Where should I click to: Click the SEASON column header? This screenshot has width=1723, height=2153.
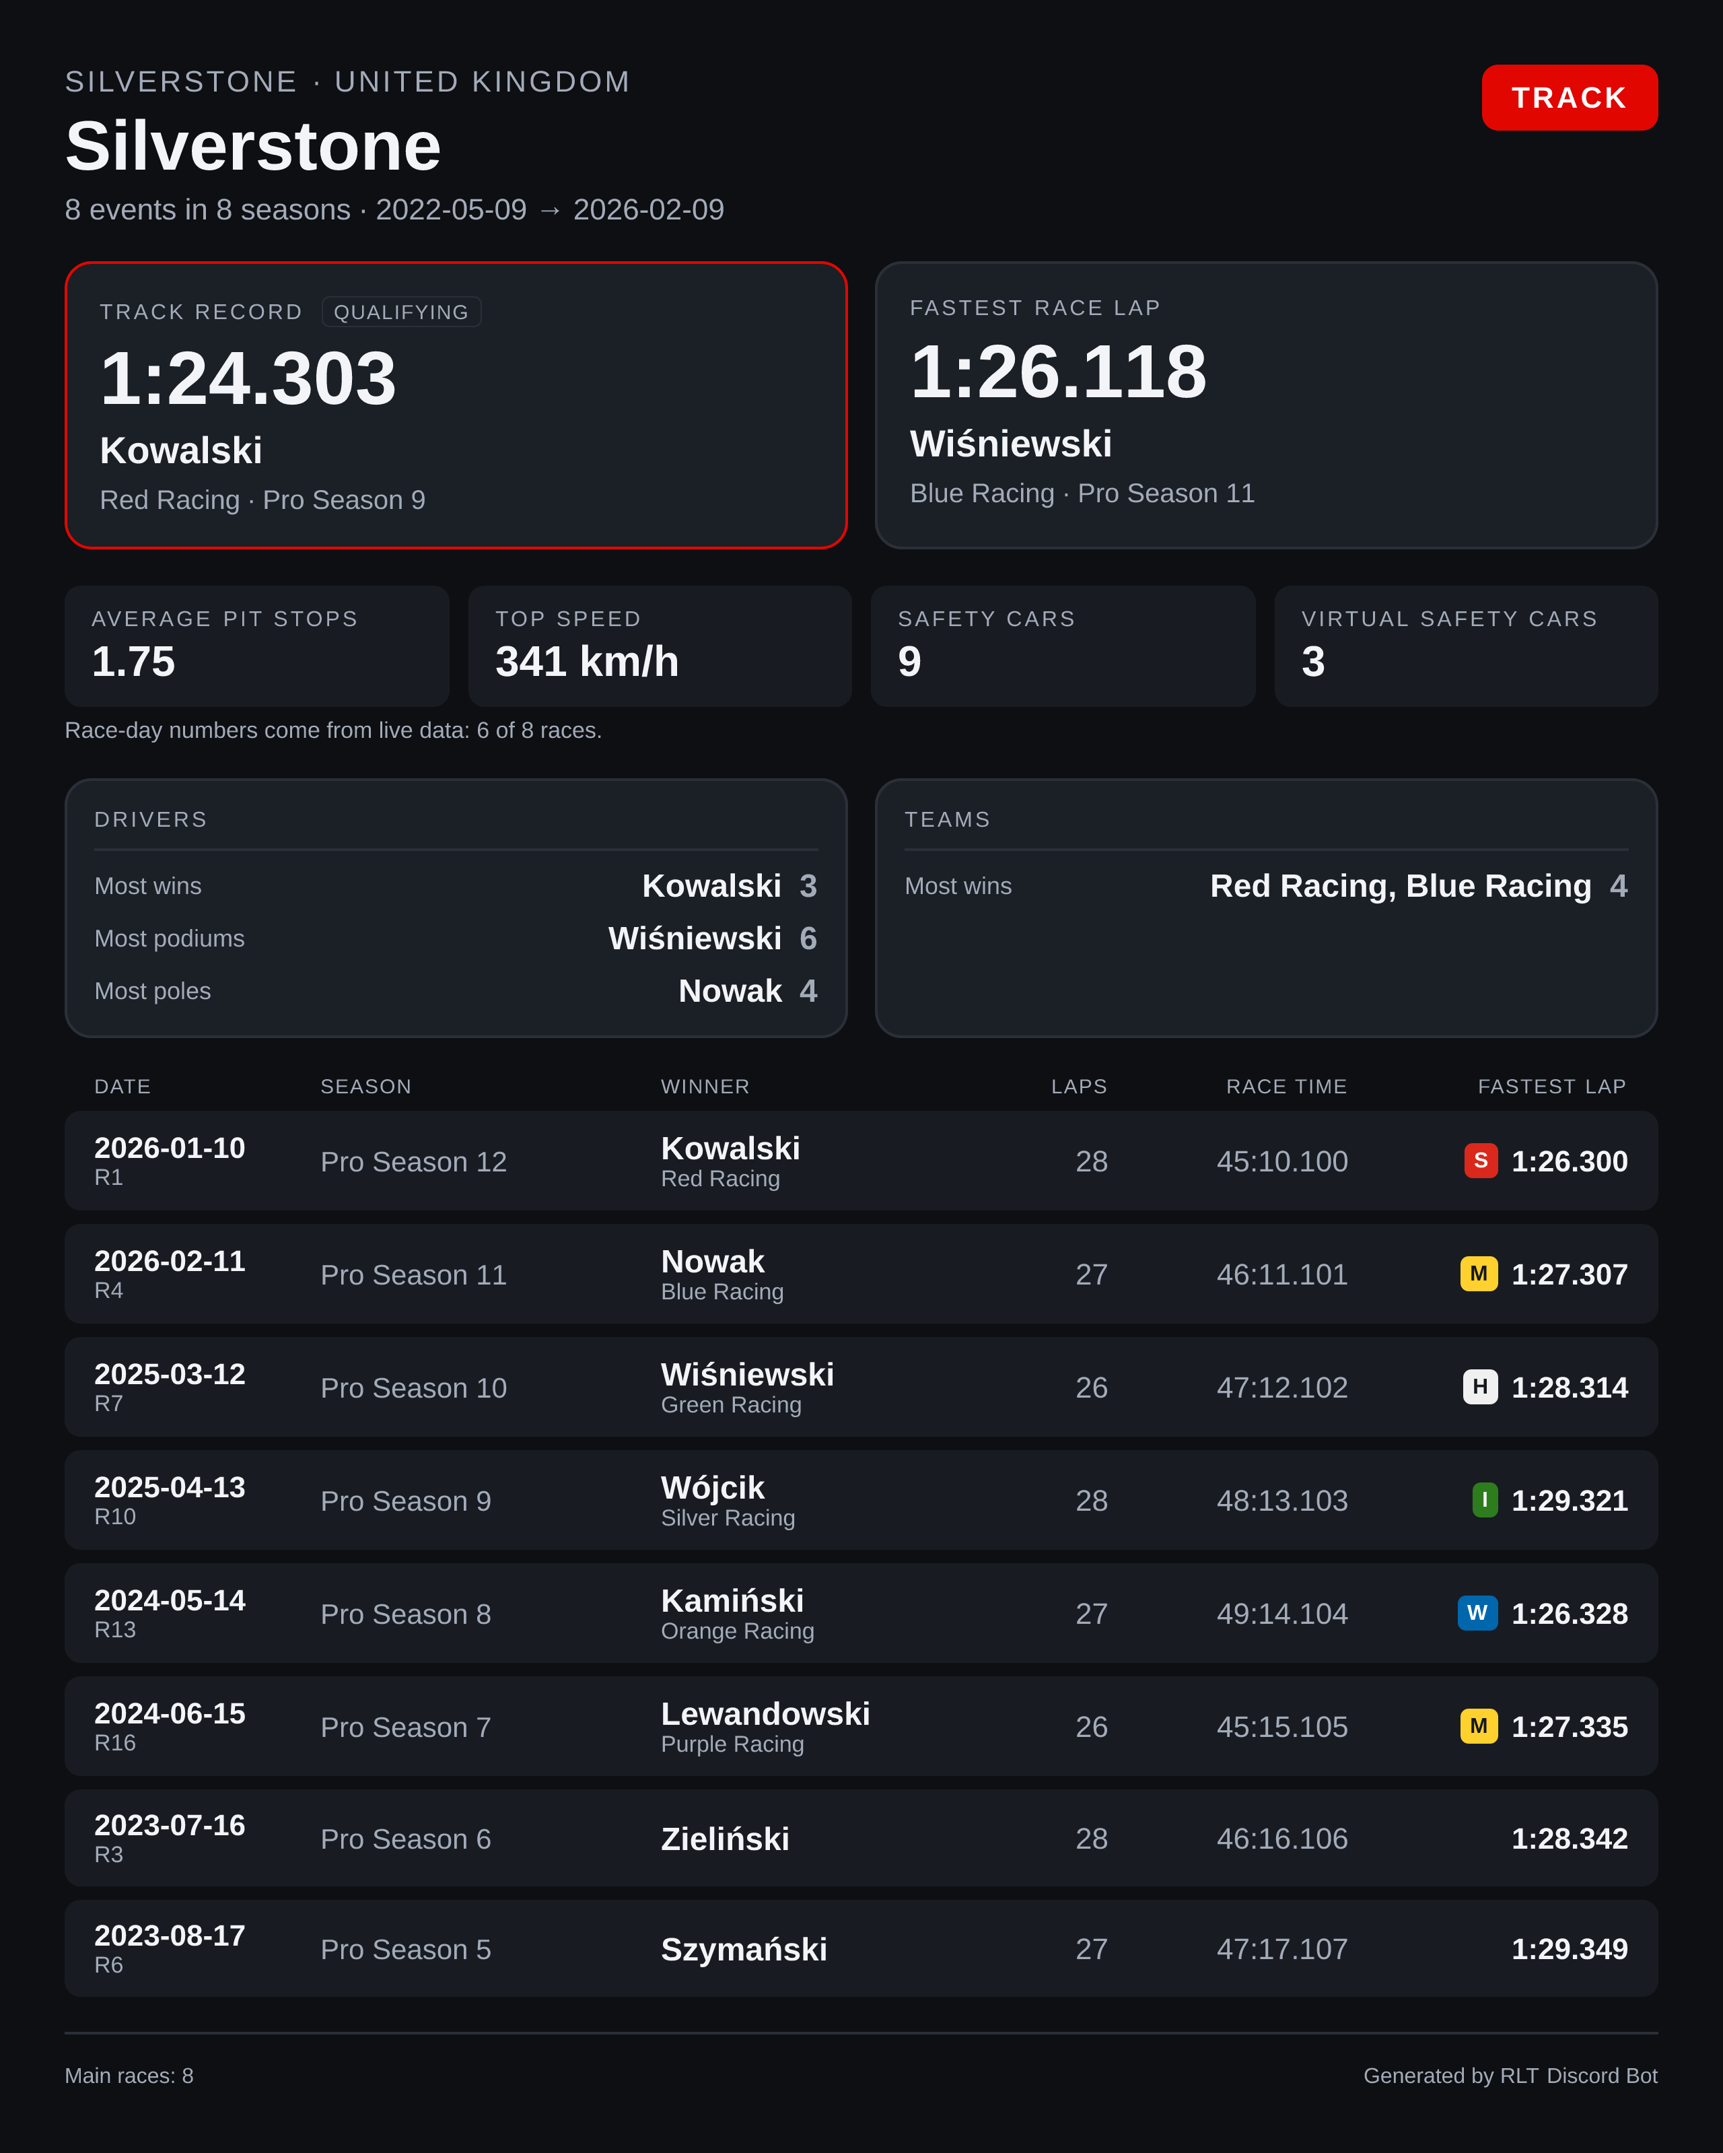coord(366,1087)
